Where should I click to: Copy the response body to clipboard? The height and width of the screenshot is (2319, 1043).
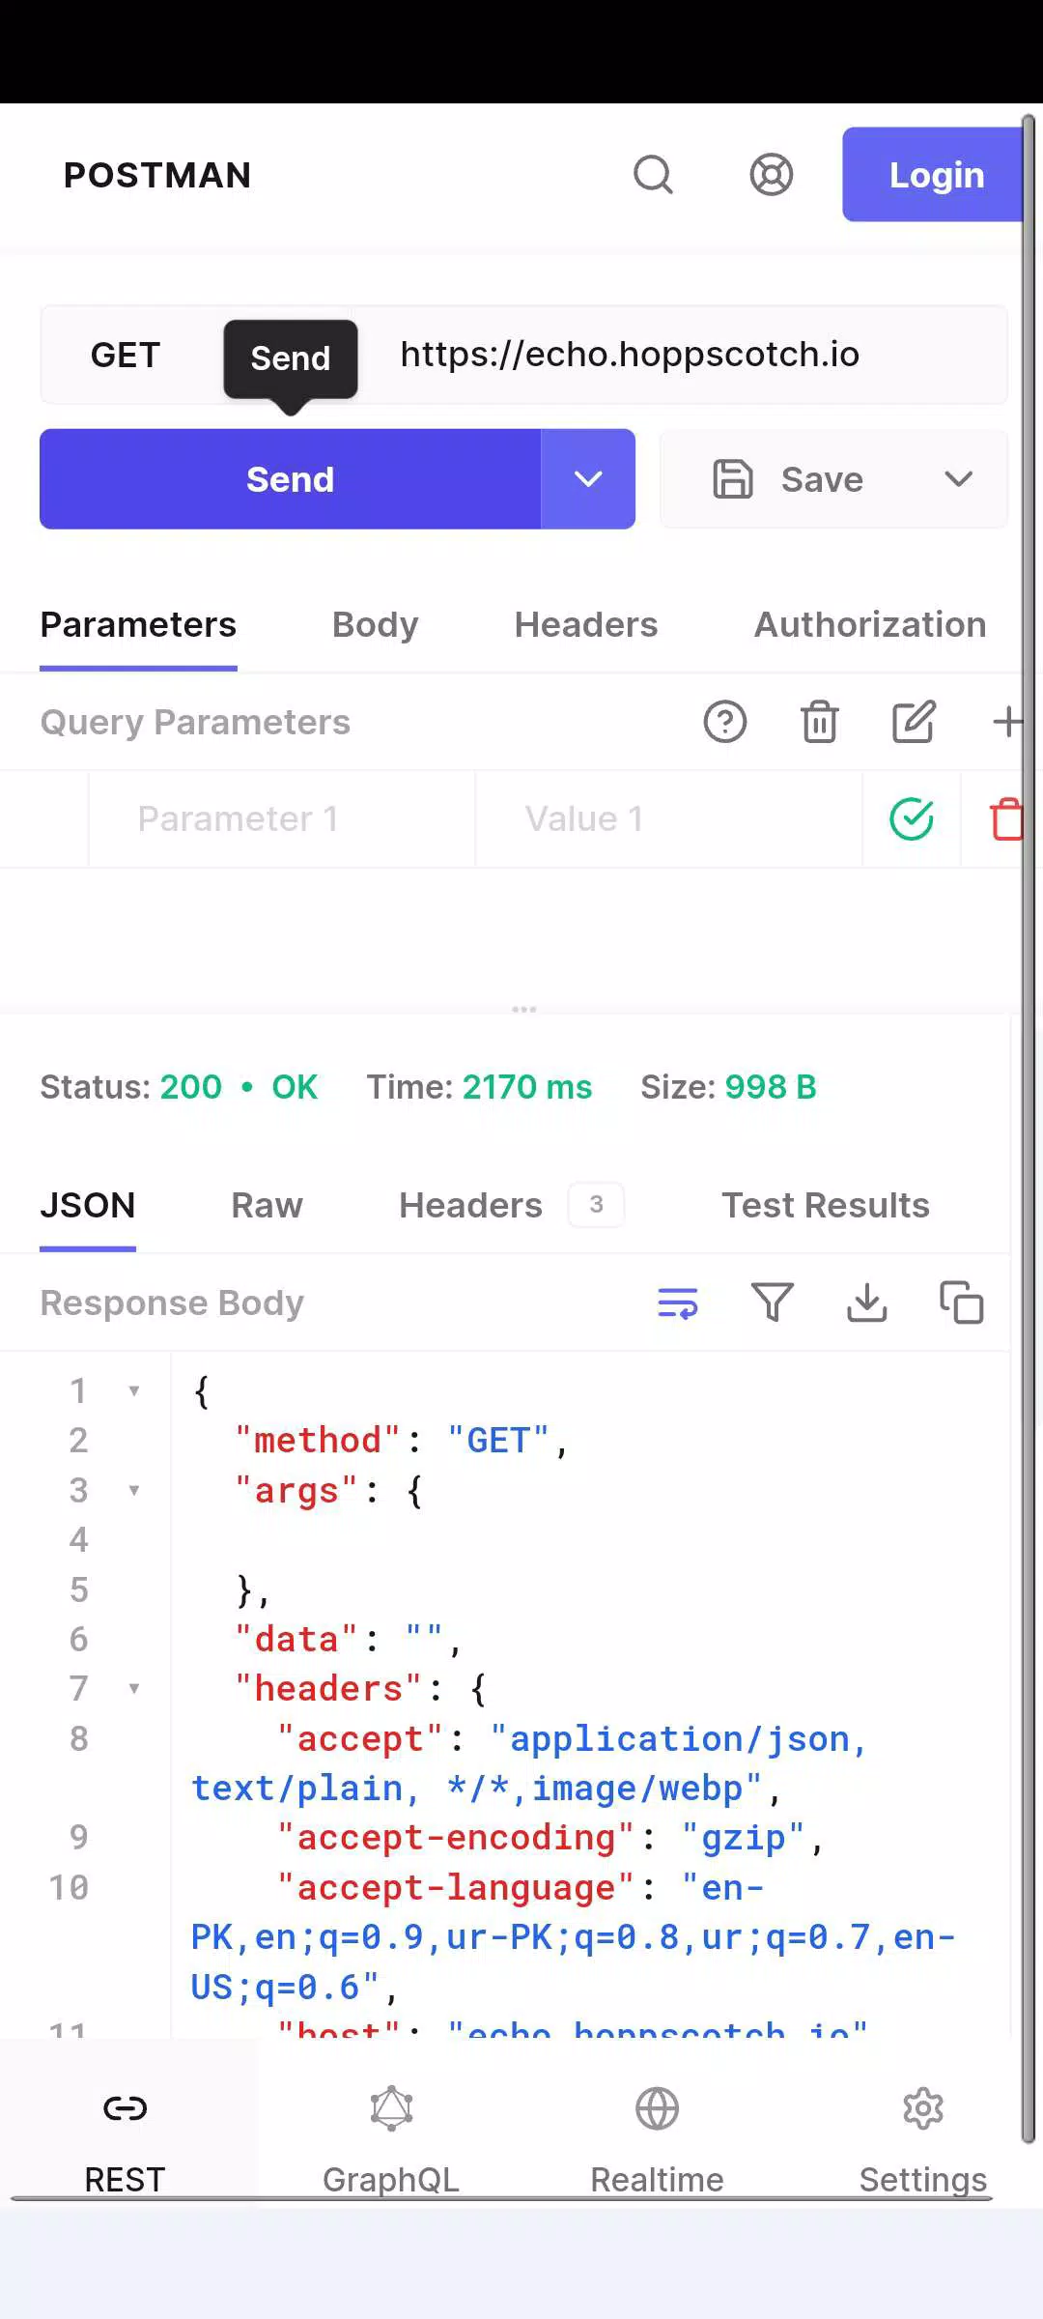pyautogui.click(x=961, y=1303)
